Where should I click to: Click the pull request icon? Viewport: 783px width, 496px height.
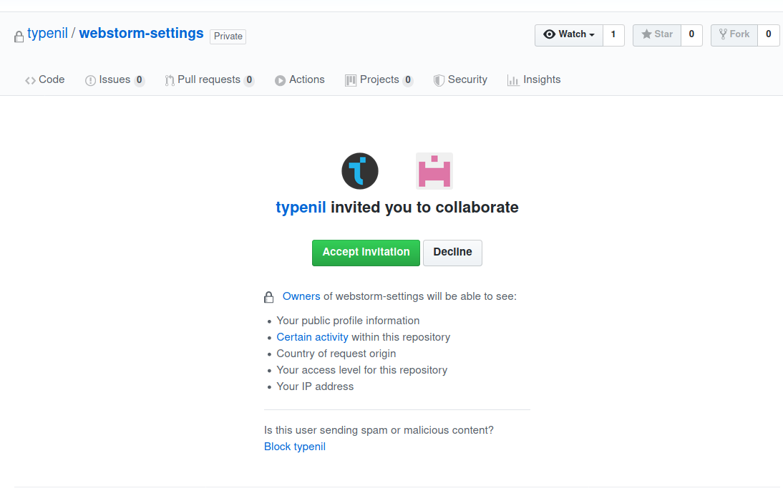[x=170, y=80]
